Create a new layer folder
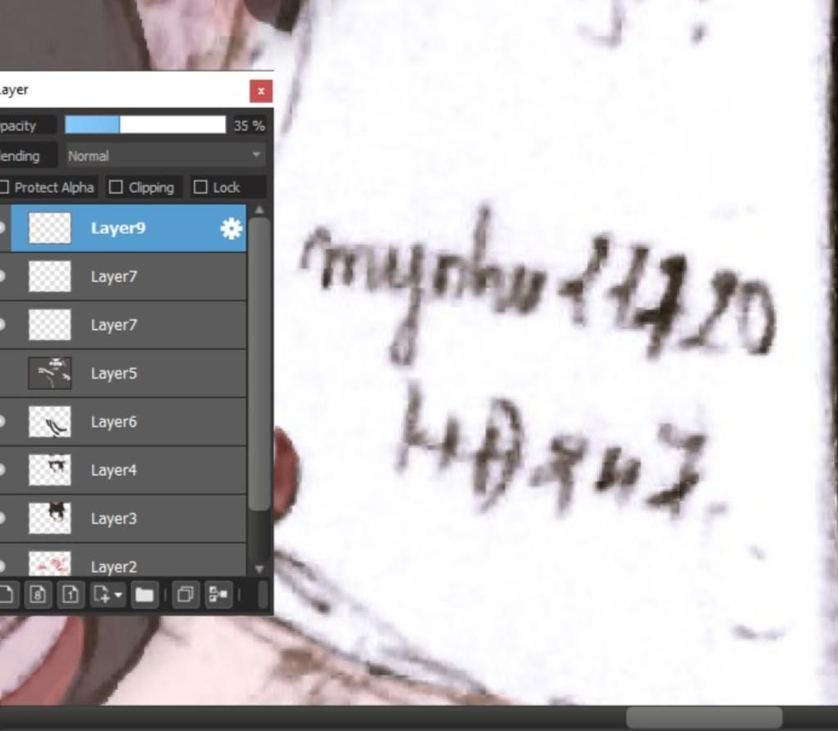 (x=144, y=594)
